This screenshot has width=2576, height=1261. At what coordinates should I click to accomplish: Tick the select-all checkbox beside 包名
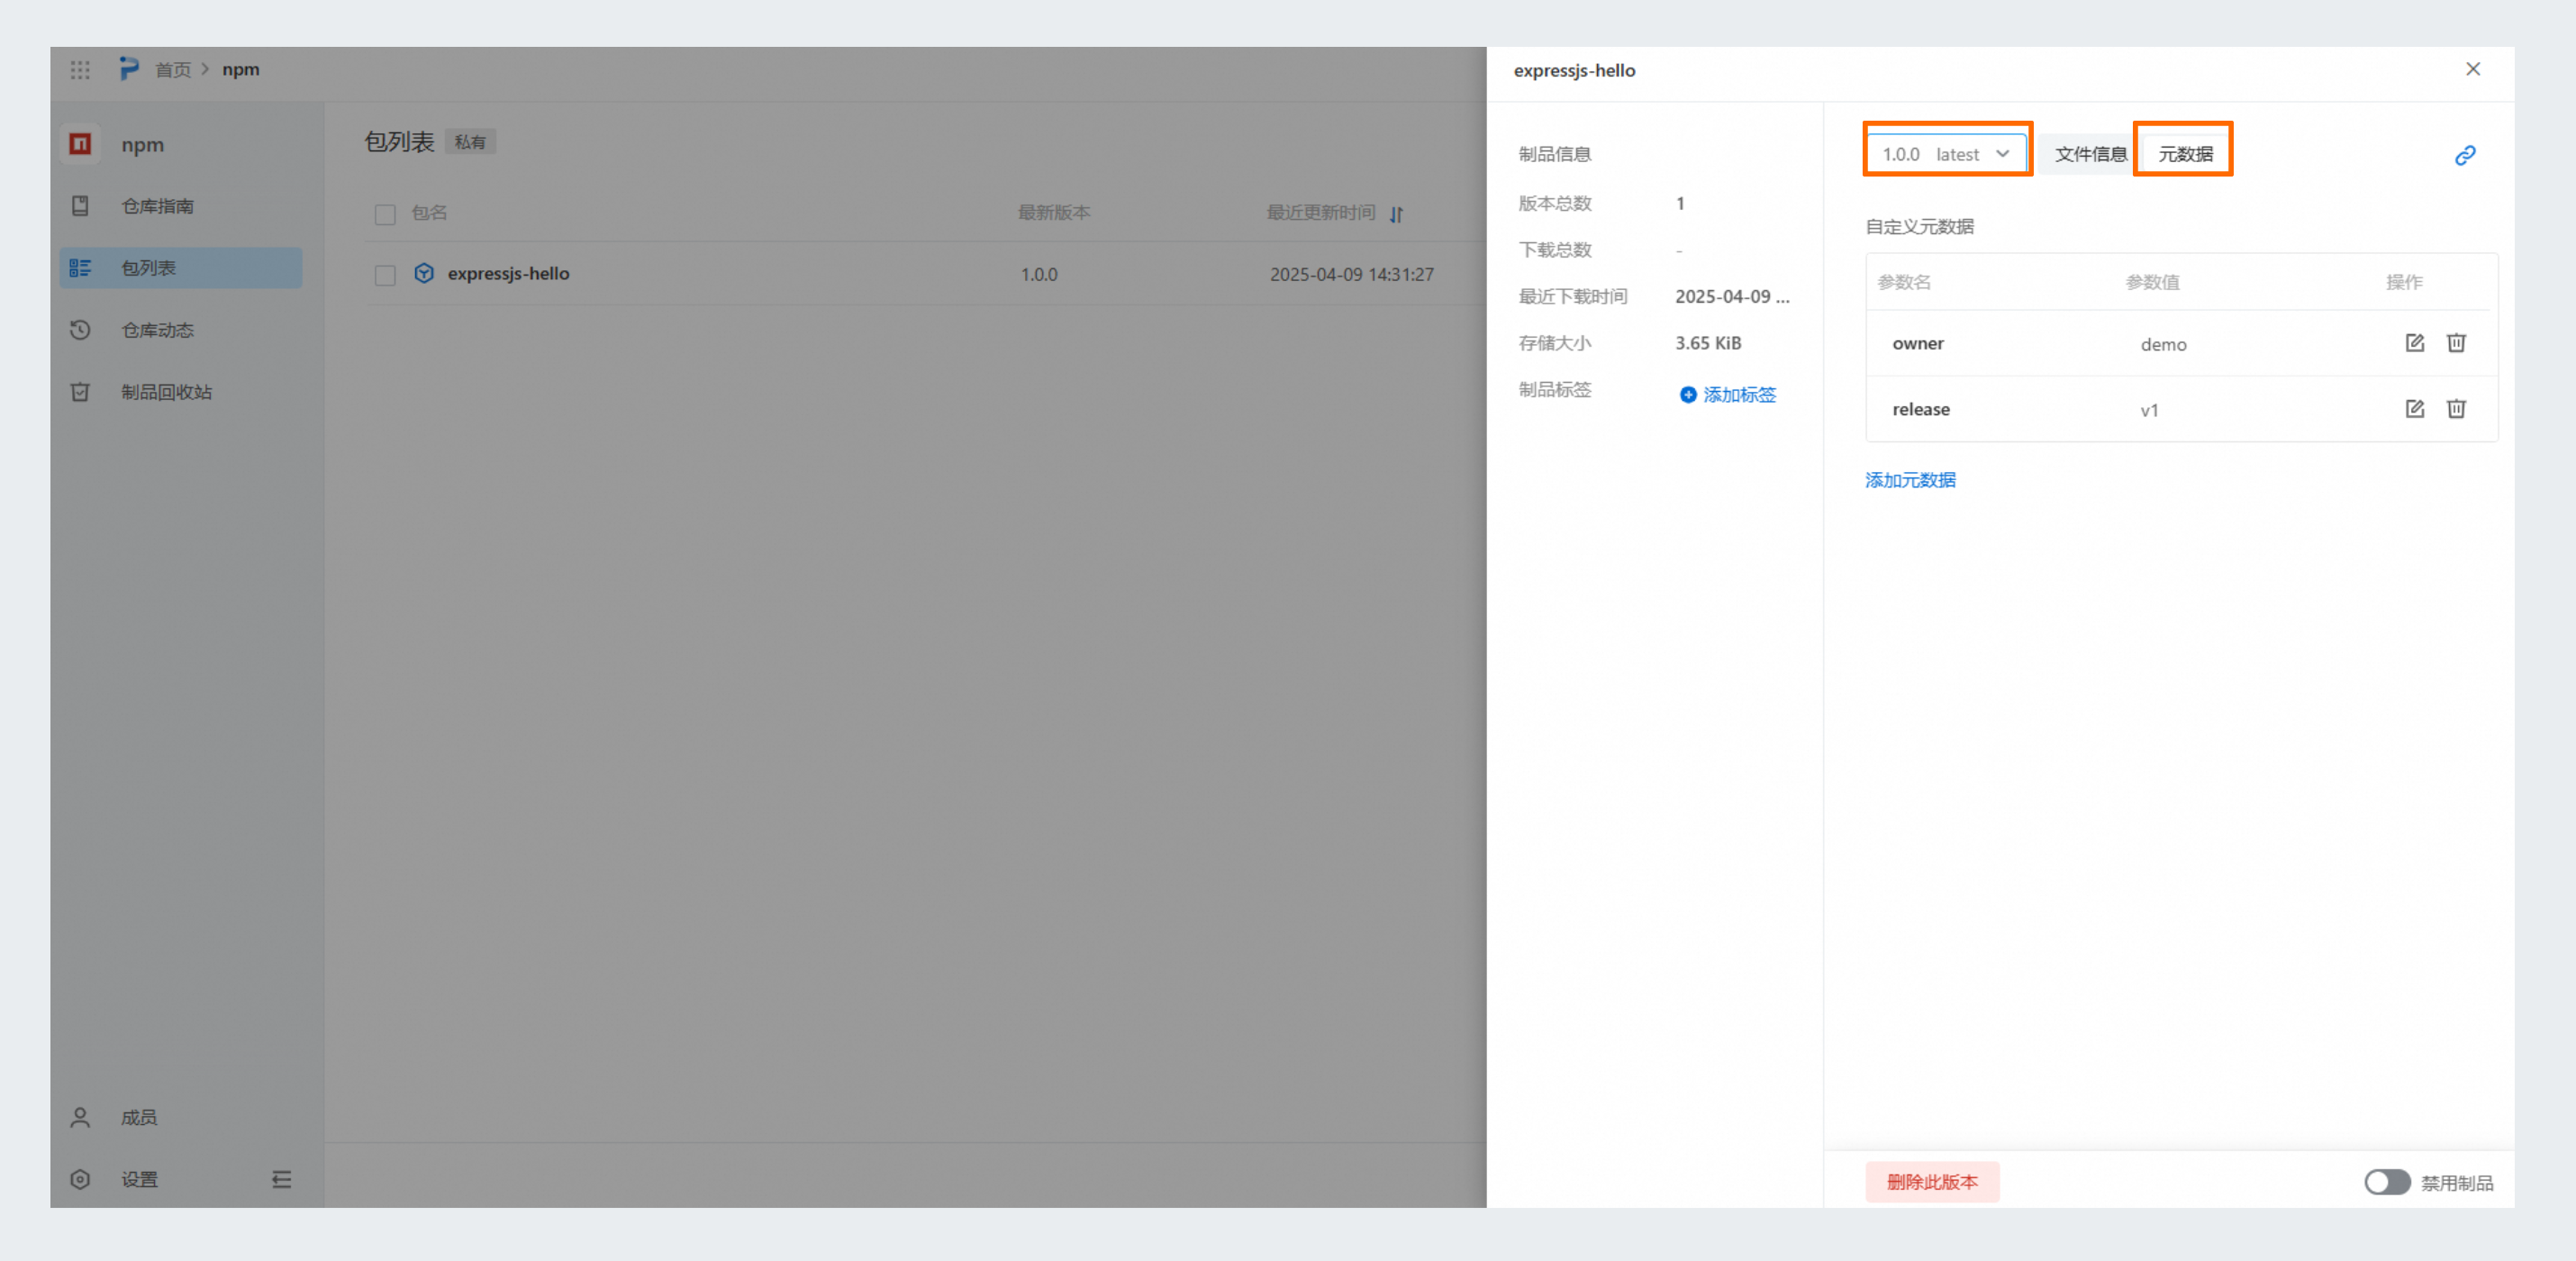pos(385,214)
